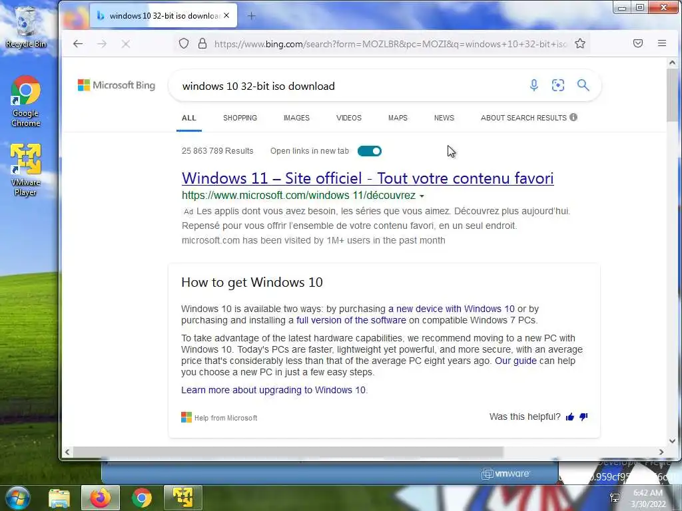Click the thumbs down icon

click(583, 417)
